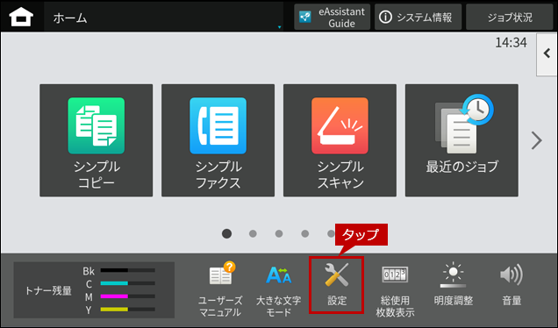View システム情報 system information
Screen dimensions: 558x328
coord(418,17)
